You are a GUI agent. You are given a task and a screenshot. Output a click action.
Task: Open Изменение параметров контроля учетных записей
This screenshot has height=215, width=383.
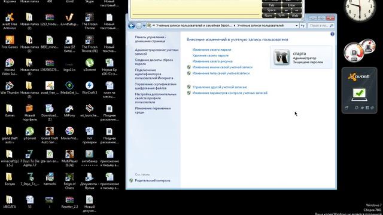[x=230, y=93]
